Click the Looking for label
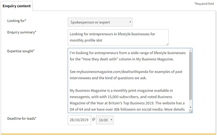The image size is (217, 138). pos(17,21)
